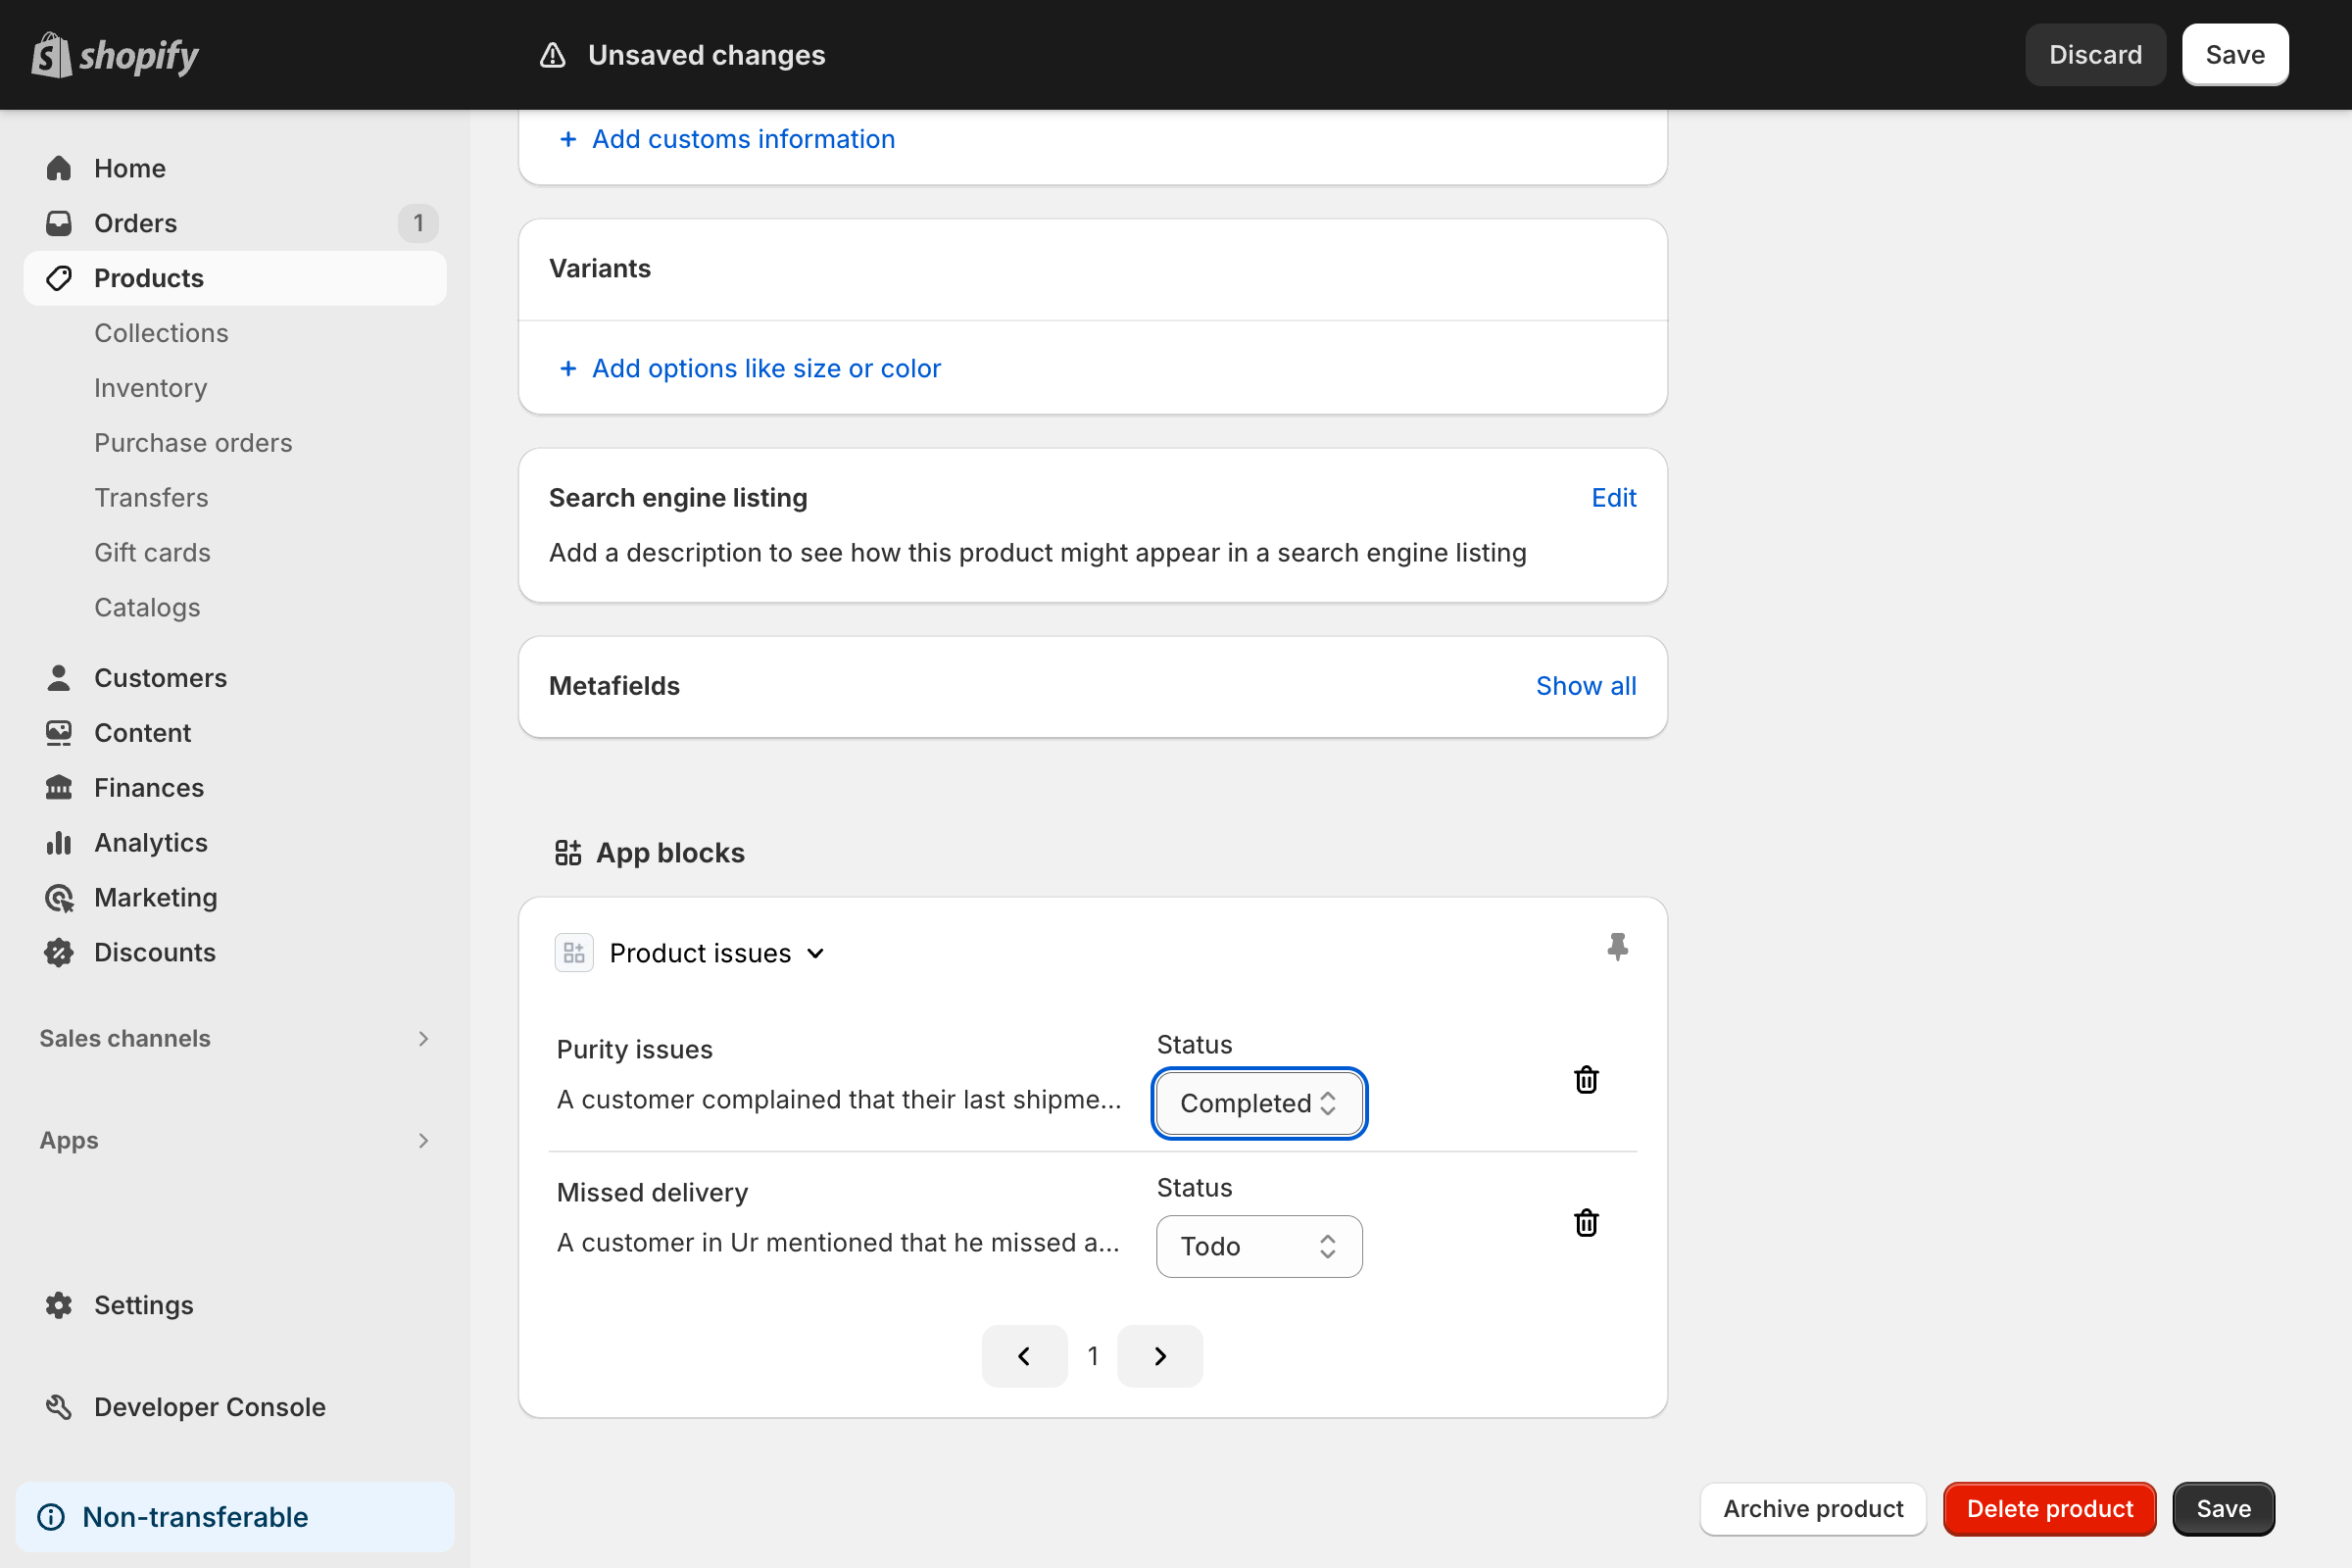The image size is (2352, 1568).
Task: Click the Missed delivery title
Action: pyautogui.click(x=652, y=1192)
